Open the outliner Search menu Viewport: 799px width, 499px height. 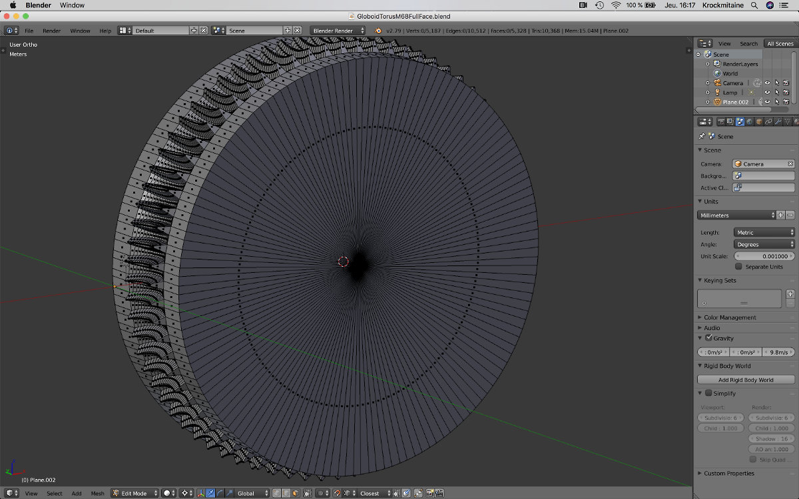coord(748,43)
